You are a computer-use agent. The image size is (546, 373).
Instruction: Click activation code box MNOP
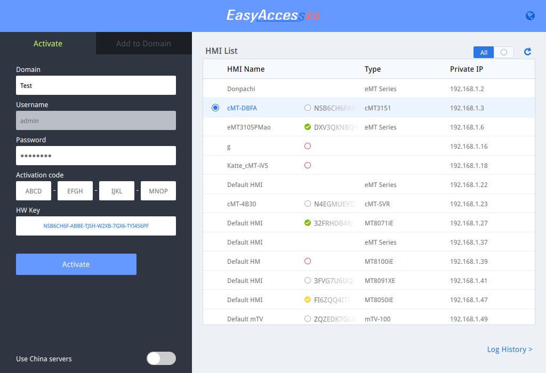tap(158, 191)
